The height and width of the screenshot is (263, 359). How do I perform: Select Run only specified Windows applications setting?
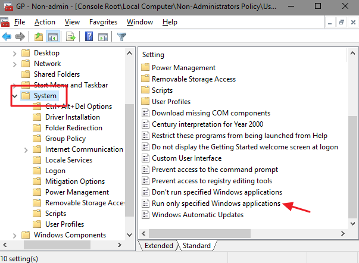tap(217, 203)
